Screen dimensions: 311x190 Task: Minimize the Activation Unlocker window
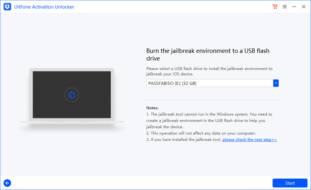294,7
